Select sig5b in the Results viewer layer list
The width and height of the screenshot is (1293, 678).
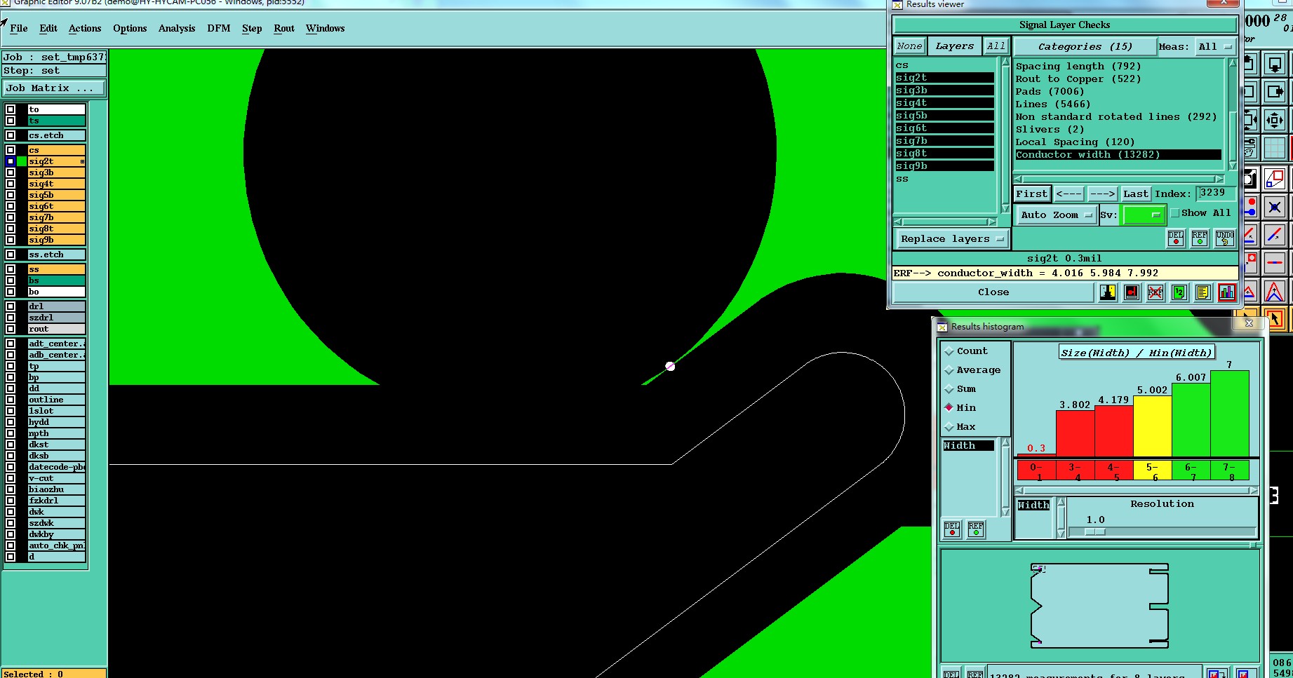944,116
